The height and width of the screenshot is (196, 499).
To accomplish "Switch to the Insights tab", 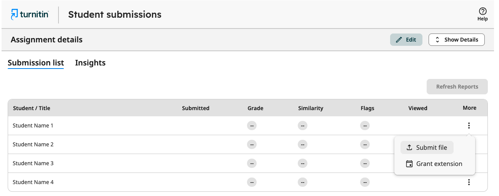I will 90,63.
